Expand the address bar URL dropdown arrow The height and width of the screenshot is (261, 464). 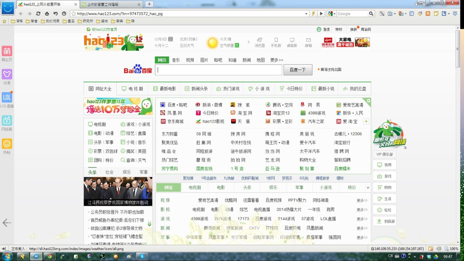[306, 13]
